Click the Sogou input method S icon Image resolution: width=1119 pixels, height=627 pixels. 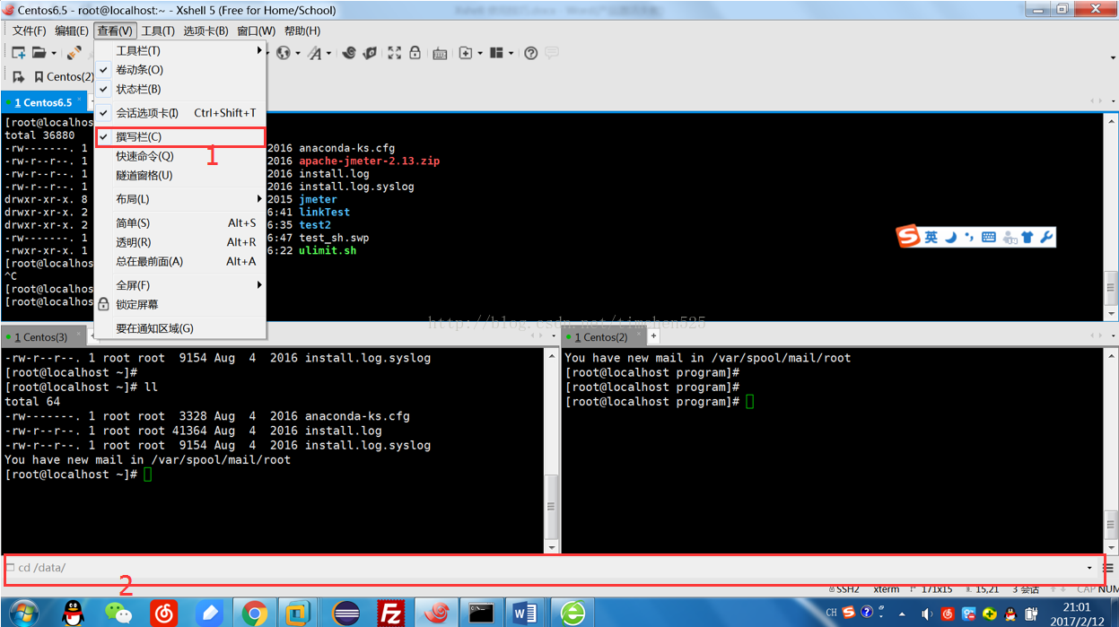click(x=909, y=237)
